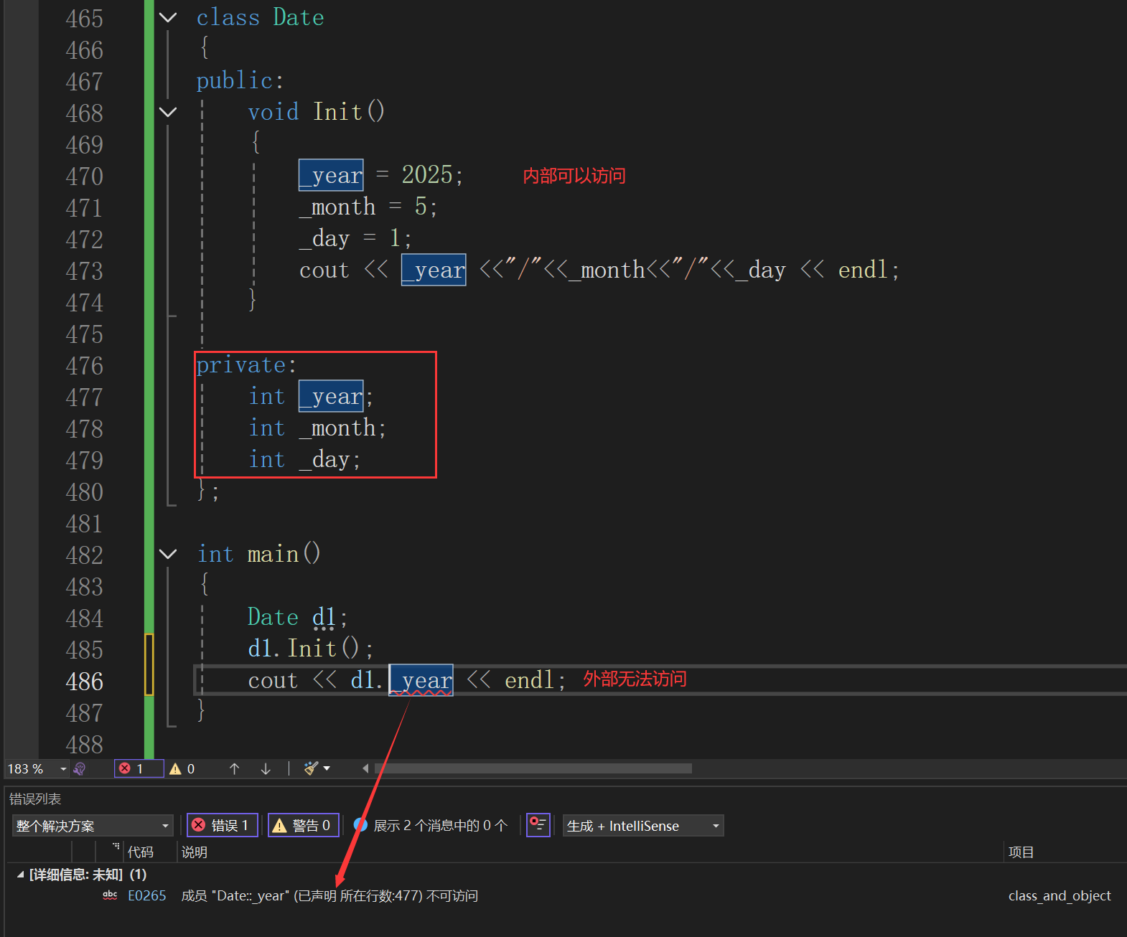
Task: Click line number 470 in the gutter
Action: pos(85,176)
